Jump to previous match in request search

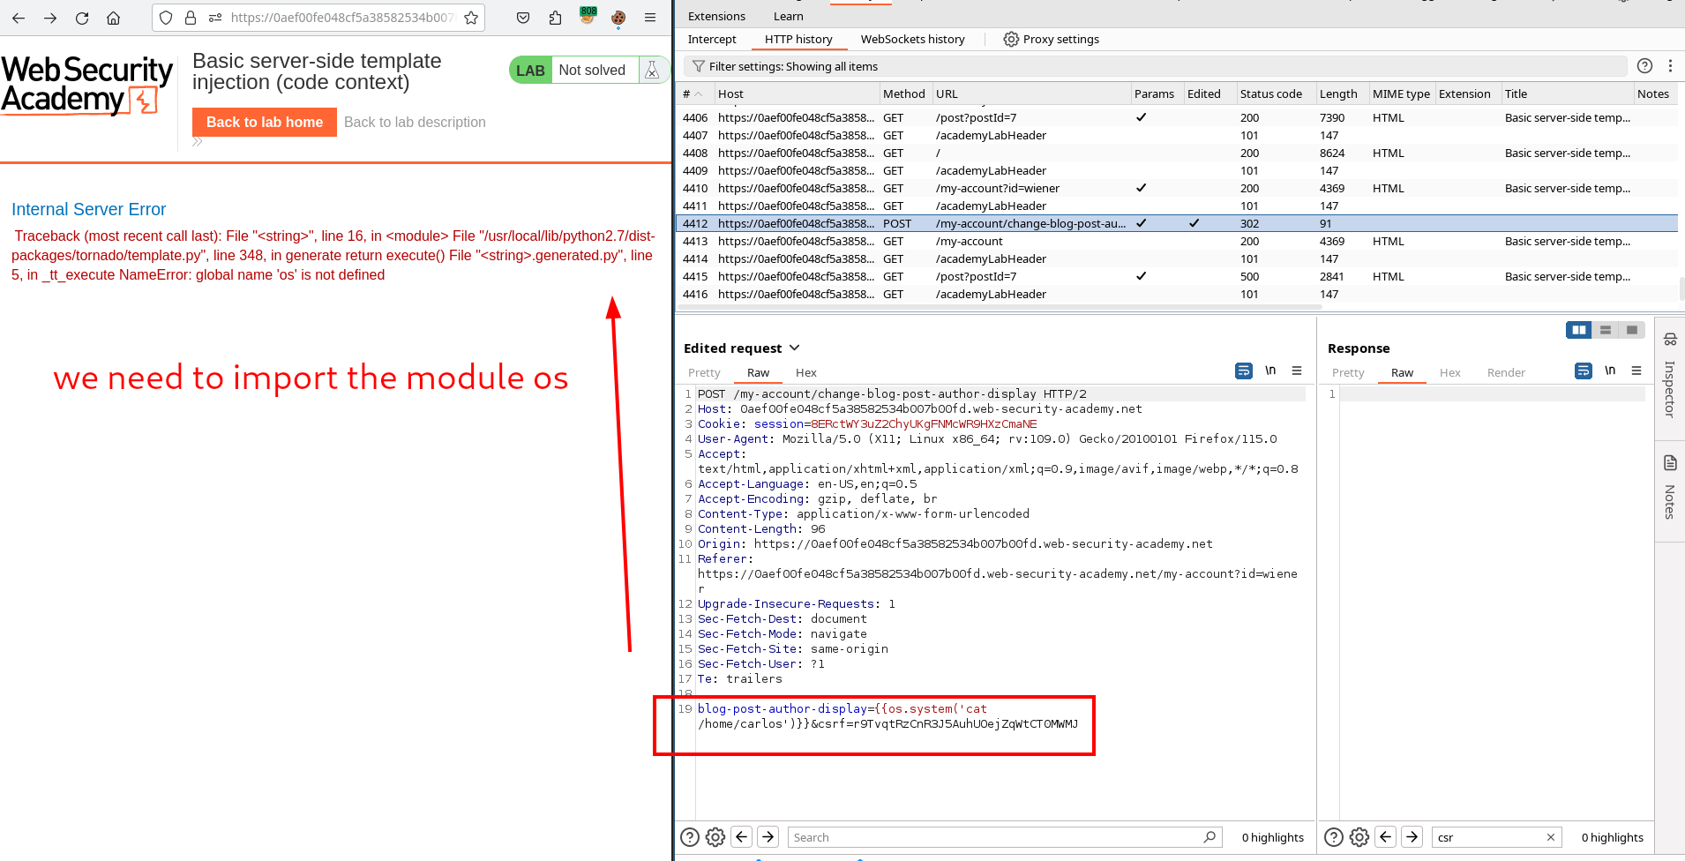[x=742, y=837]
